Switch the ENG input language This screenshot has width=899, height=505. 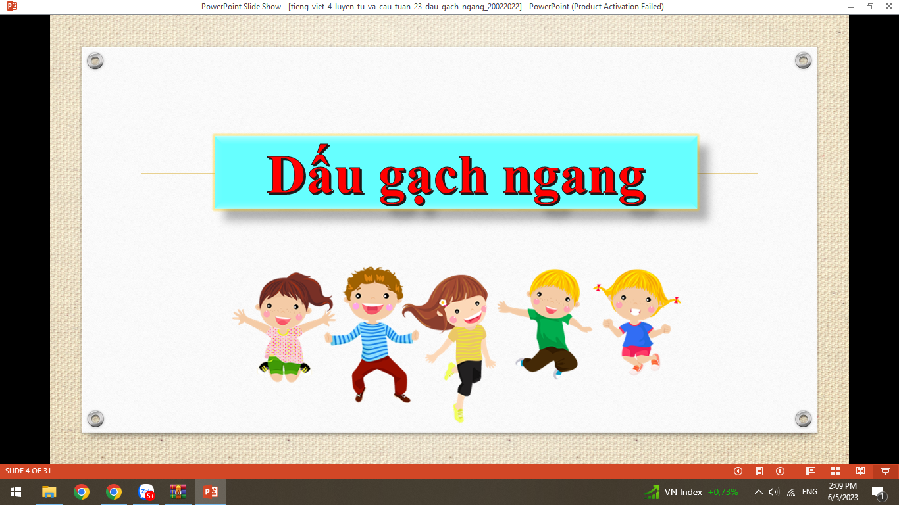pyautogui.click(x=809, y=492)
